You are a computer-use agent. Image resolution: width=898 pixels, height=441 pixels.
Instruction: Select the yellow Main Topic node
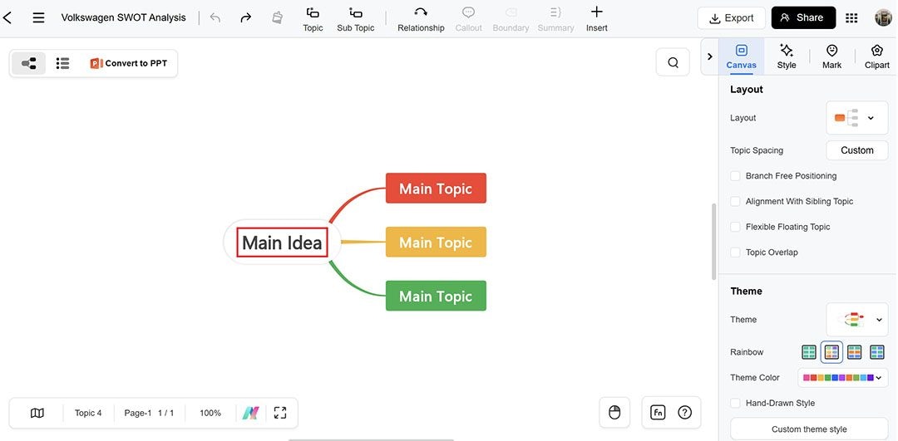click(x=436, y=242)
